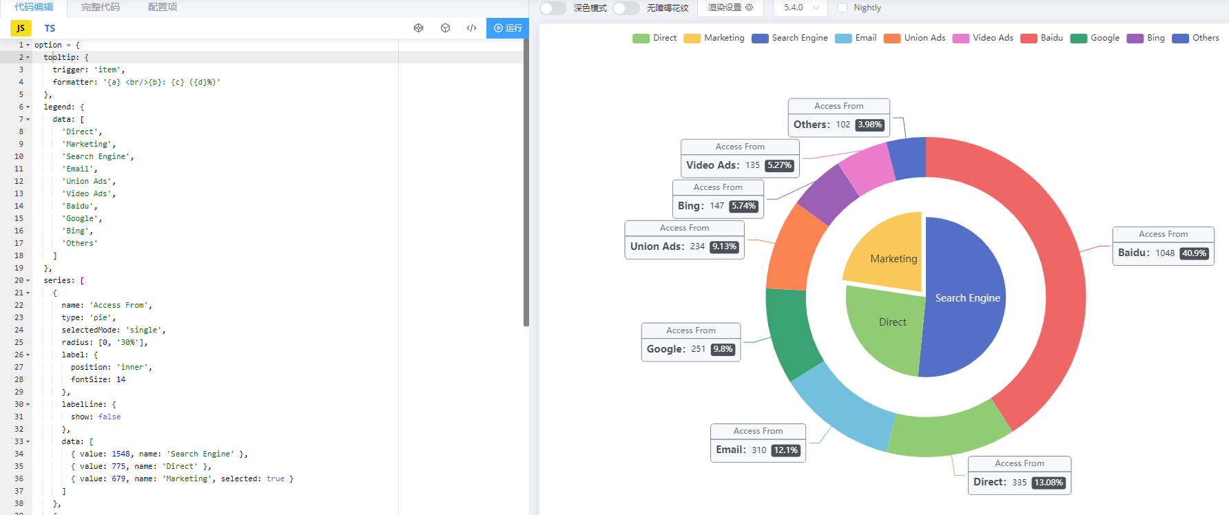Screen dimensions: 1229x515
Task: Click the Union Ads 234 label box
Action: [x=684, y=240]
